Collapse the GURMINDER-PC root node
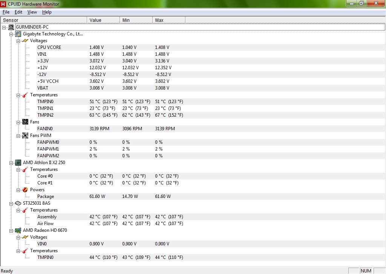Image resolution: width=386 pixels, height=274 pixels. click(x=4, y=27)
